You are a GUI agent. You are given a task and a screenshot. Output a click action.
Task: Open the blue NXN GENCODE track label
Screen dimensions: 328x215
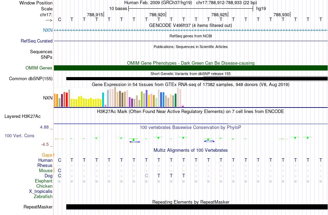click(x=48, y=30)
